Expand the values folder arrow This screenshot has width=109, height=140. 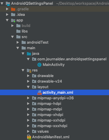pyautogui.click(x=28, y=132)
